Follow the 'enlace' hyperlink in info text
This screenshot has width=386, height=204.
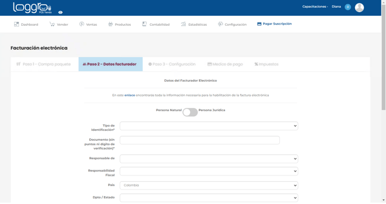[130, 95]
